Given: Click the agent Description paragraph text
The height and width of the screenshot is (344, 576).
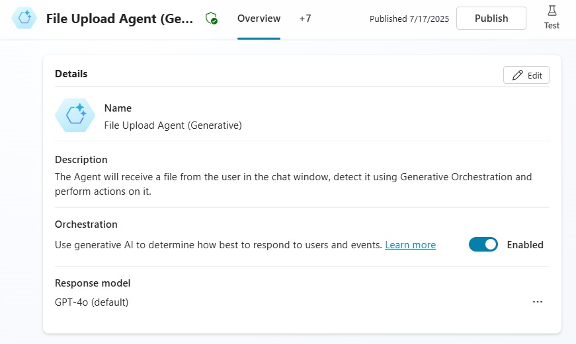Looking at the screenshot, I should click(x=293, y=184).
